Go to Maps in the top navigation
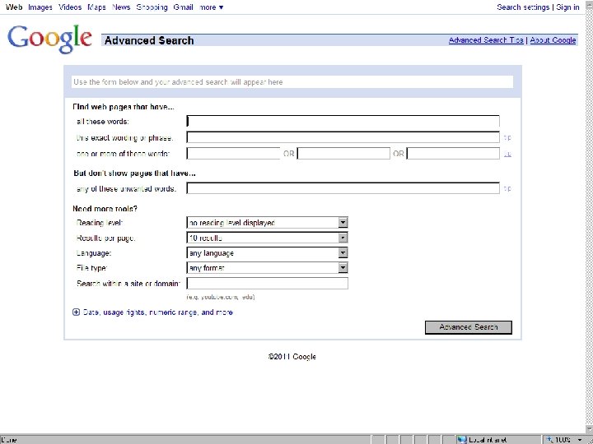The width and height of the screenshot is (593, 444). tap(96, 7)
